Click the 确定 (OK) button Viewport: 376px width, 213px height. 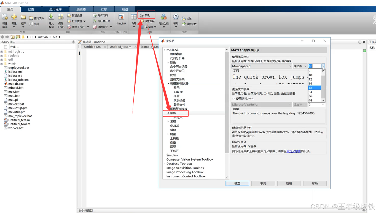pyautogui.click(x=237, y=183)
